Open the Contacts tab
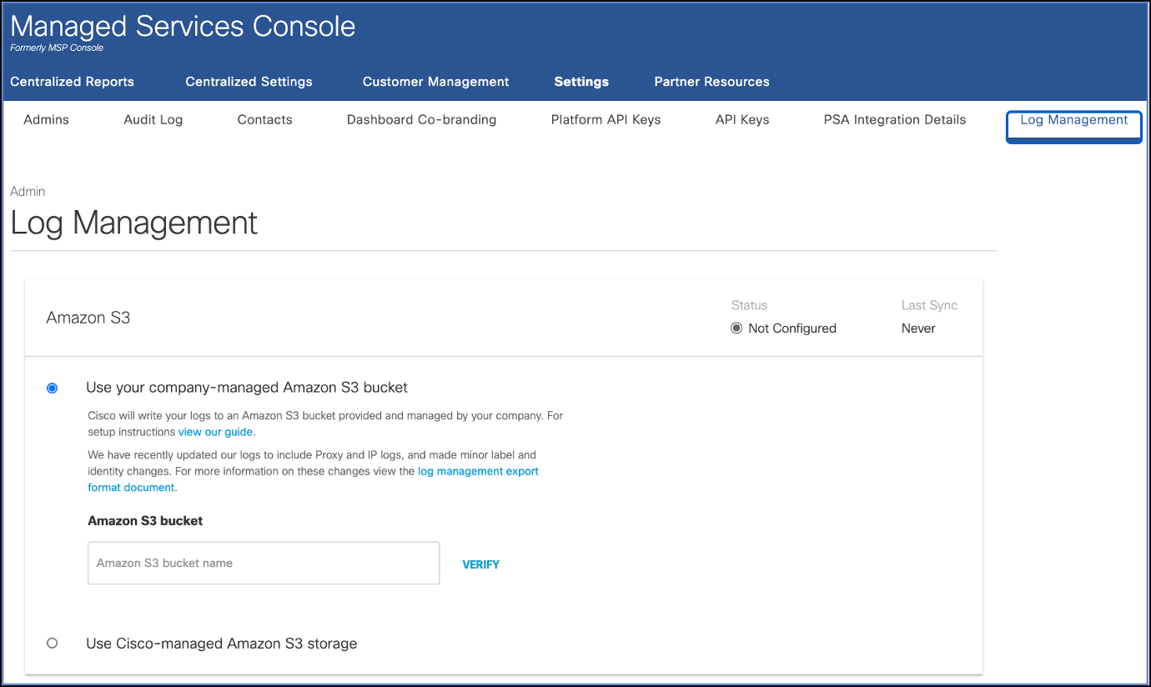The height and width of the screenshot is (687, 1151). pyautogui.click(x=264, y=120)
